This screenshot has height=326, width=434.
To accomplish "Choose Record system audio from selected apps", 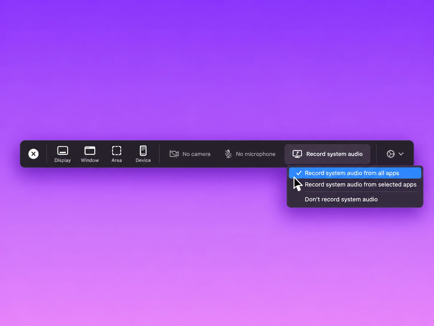I will (355, 185).
